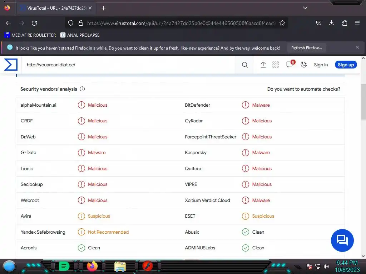
Task: Select the VirusTotal - URL tab
Action: coord(55,8)
